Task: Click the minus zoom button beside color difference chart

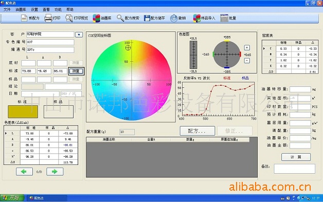Action: (x=247, y=61)
